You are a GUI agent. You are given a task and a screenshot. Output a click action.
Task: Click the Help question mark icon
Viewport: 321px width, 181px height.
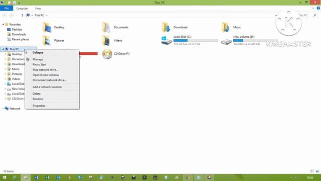click(x=318, y=8)
